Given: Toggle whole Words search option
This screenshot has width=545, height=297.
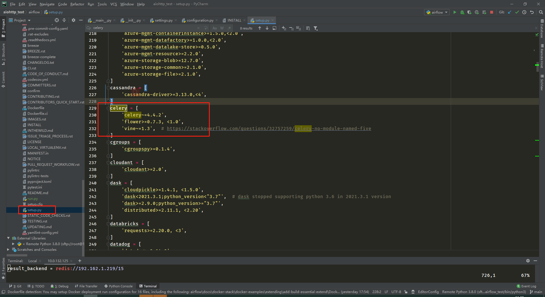Looking at the screenshot, I should coord(222,28).
